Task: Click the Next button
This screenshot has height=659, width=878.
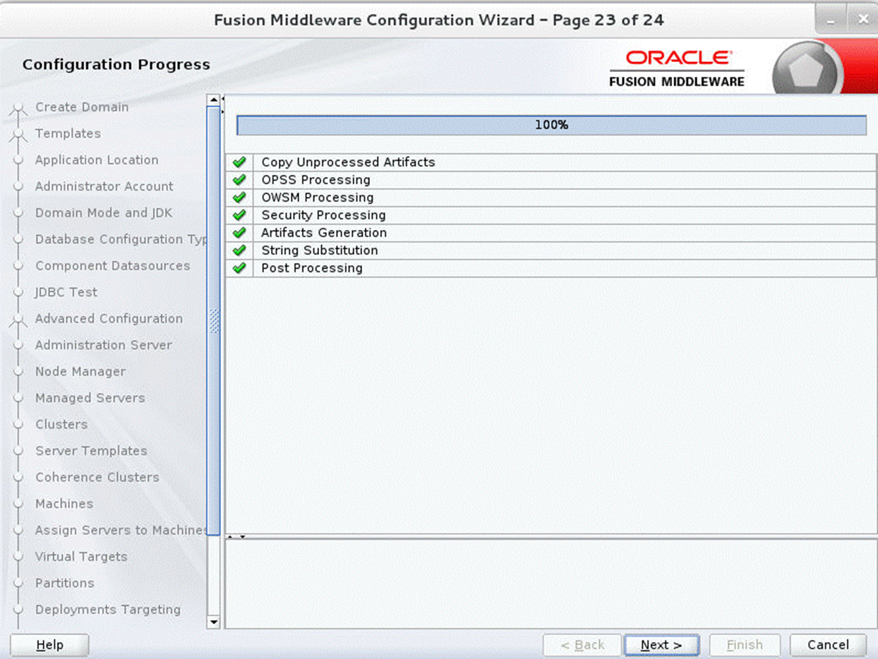Action: coord(661,644)
